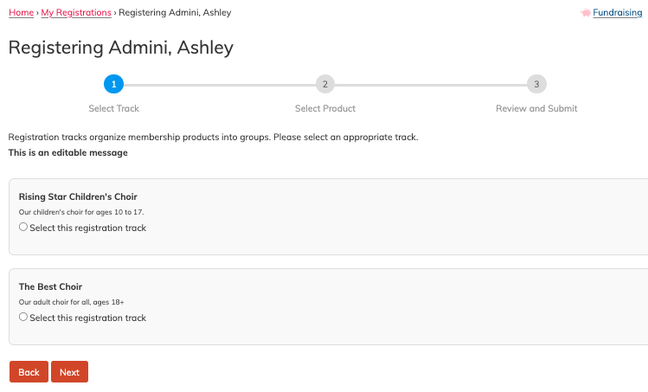
Task: Click the step 1 circle icon
Action: 113,84
